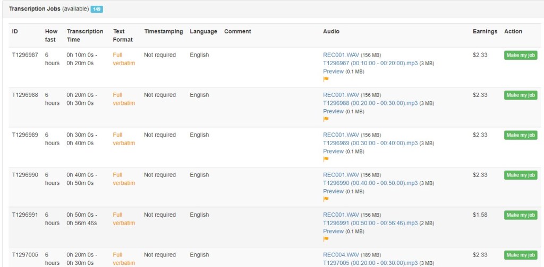The width and height of the screenshot is (544, 267).
Task: Click the 0h 50m 0s - 0h 56m 46s time
Action: (x=82, y=219)
